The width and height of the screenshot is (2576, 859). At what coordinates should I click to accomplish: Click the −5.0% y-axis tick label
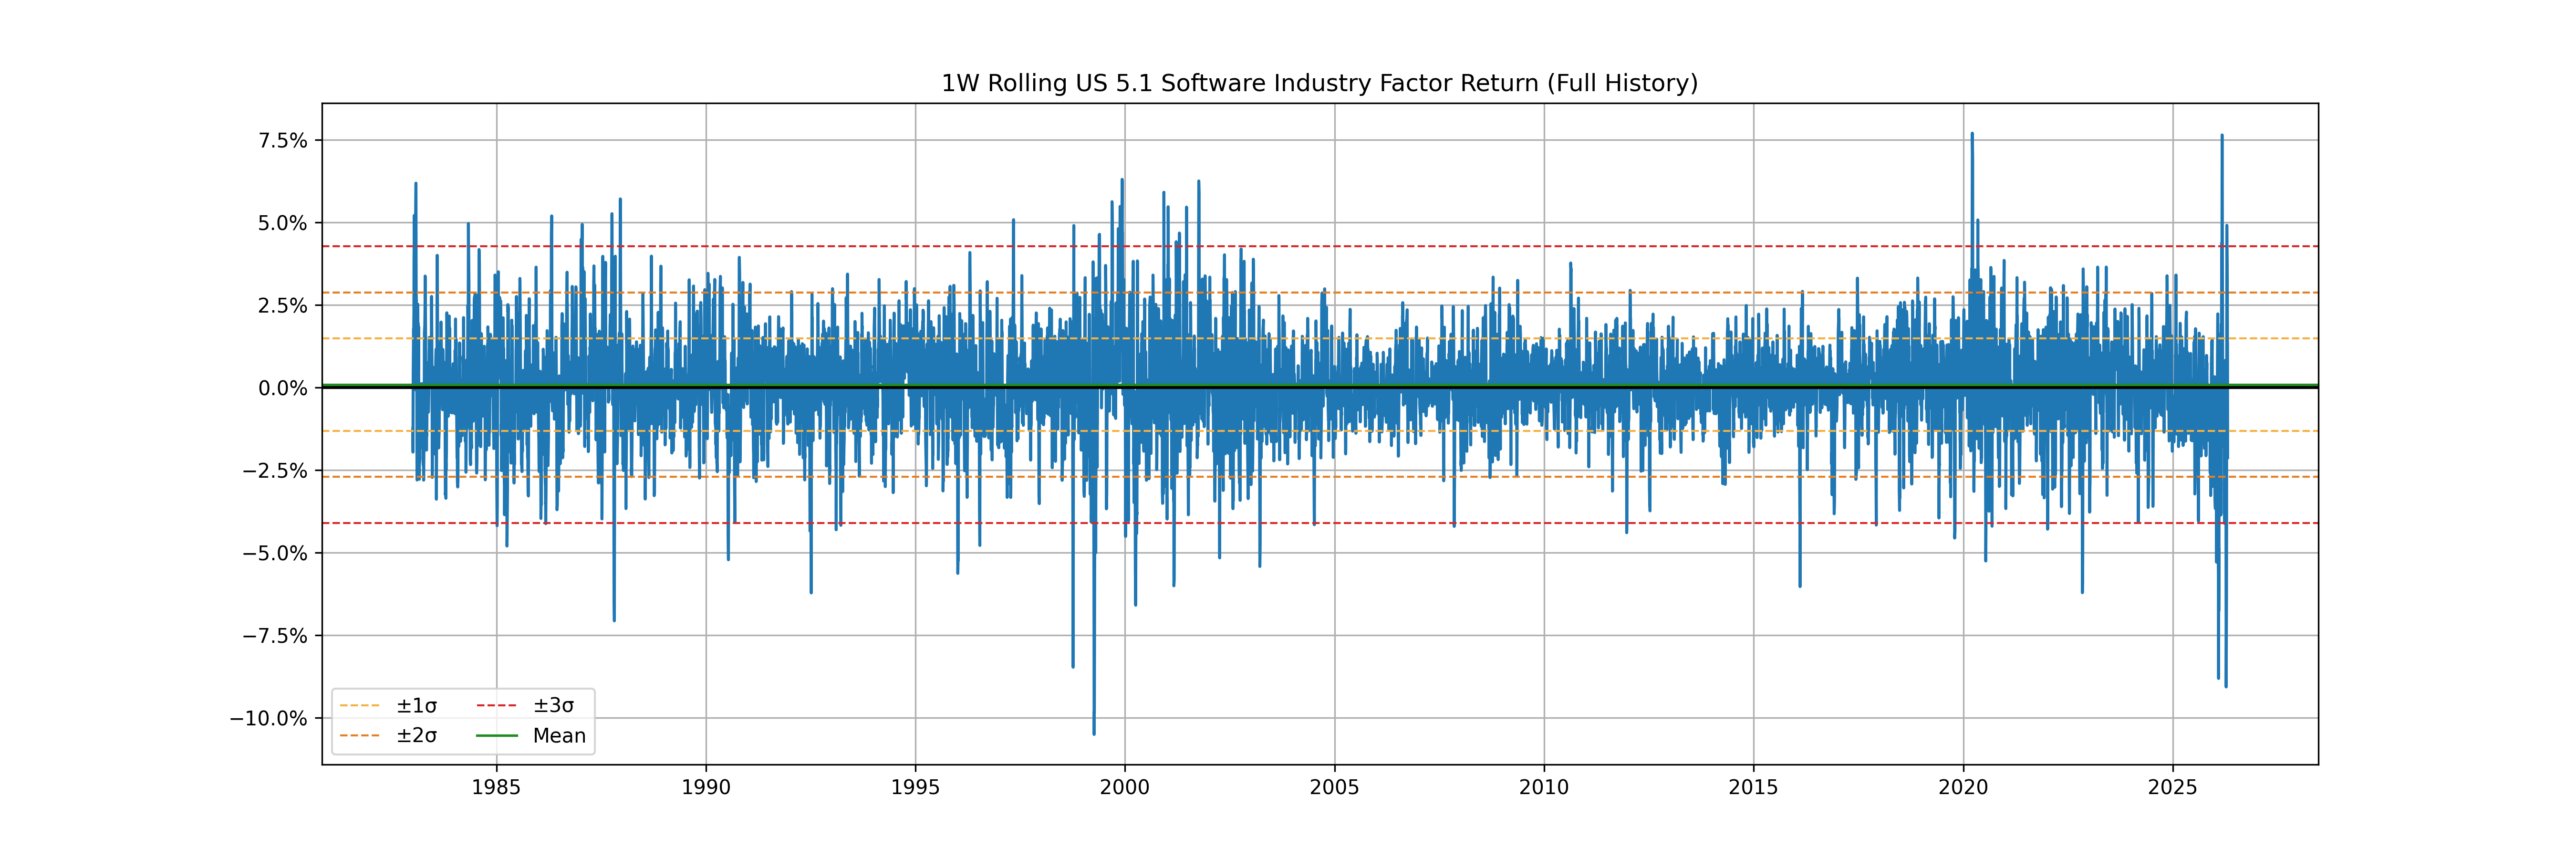275,554
